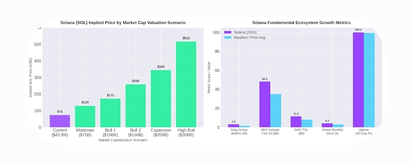The width and height of the screenshot is (411, 164).
Task: Click the '11.5' value label
Action: pyautogui.click(x=296, y=114)
